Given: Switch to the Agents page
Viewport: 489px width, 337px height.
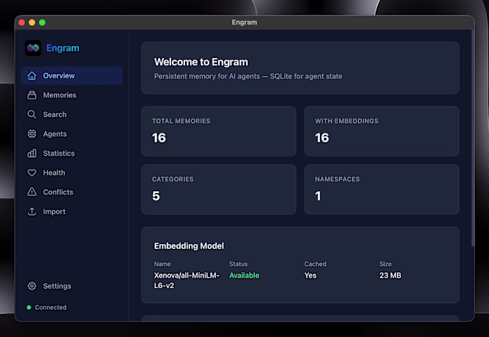Looking at the screenshot, I should [72, 134].
